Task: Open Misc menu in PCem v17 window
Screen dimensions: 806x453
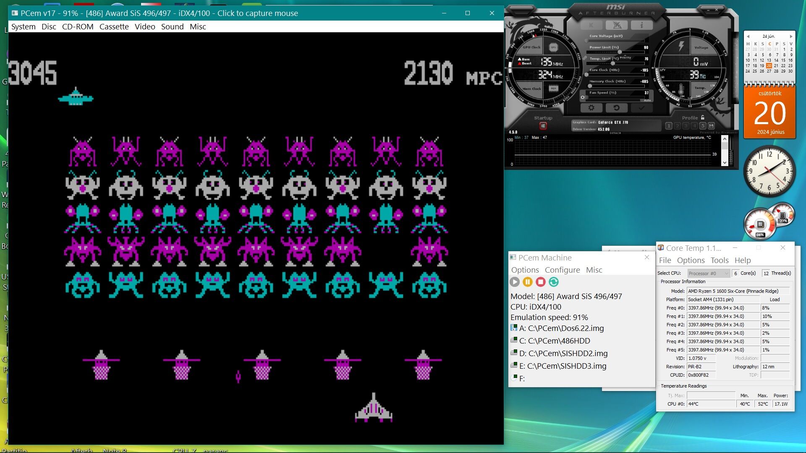Action: pyautogui.click(x=198, y=26)
